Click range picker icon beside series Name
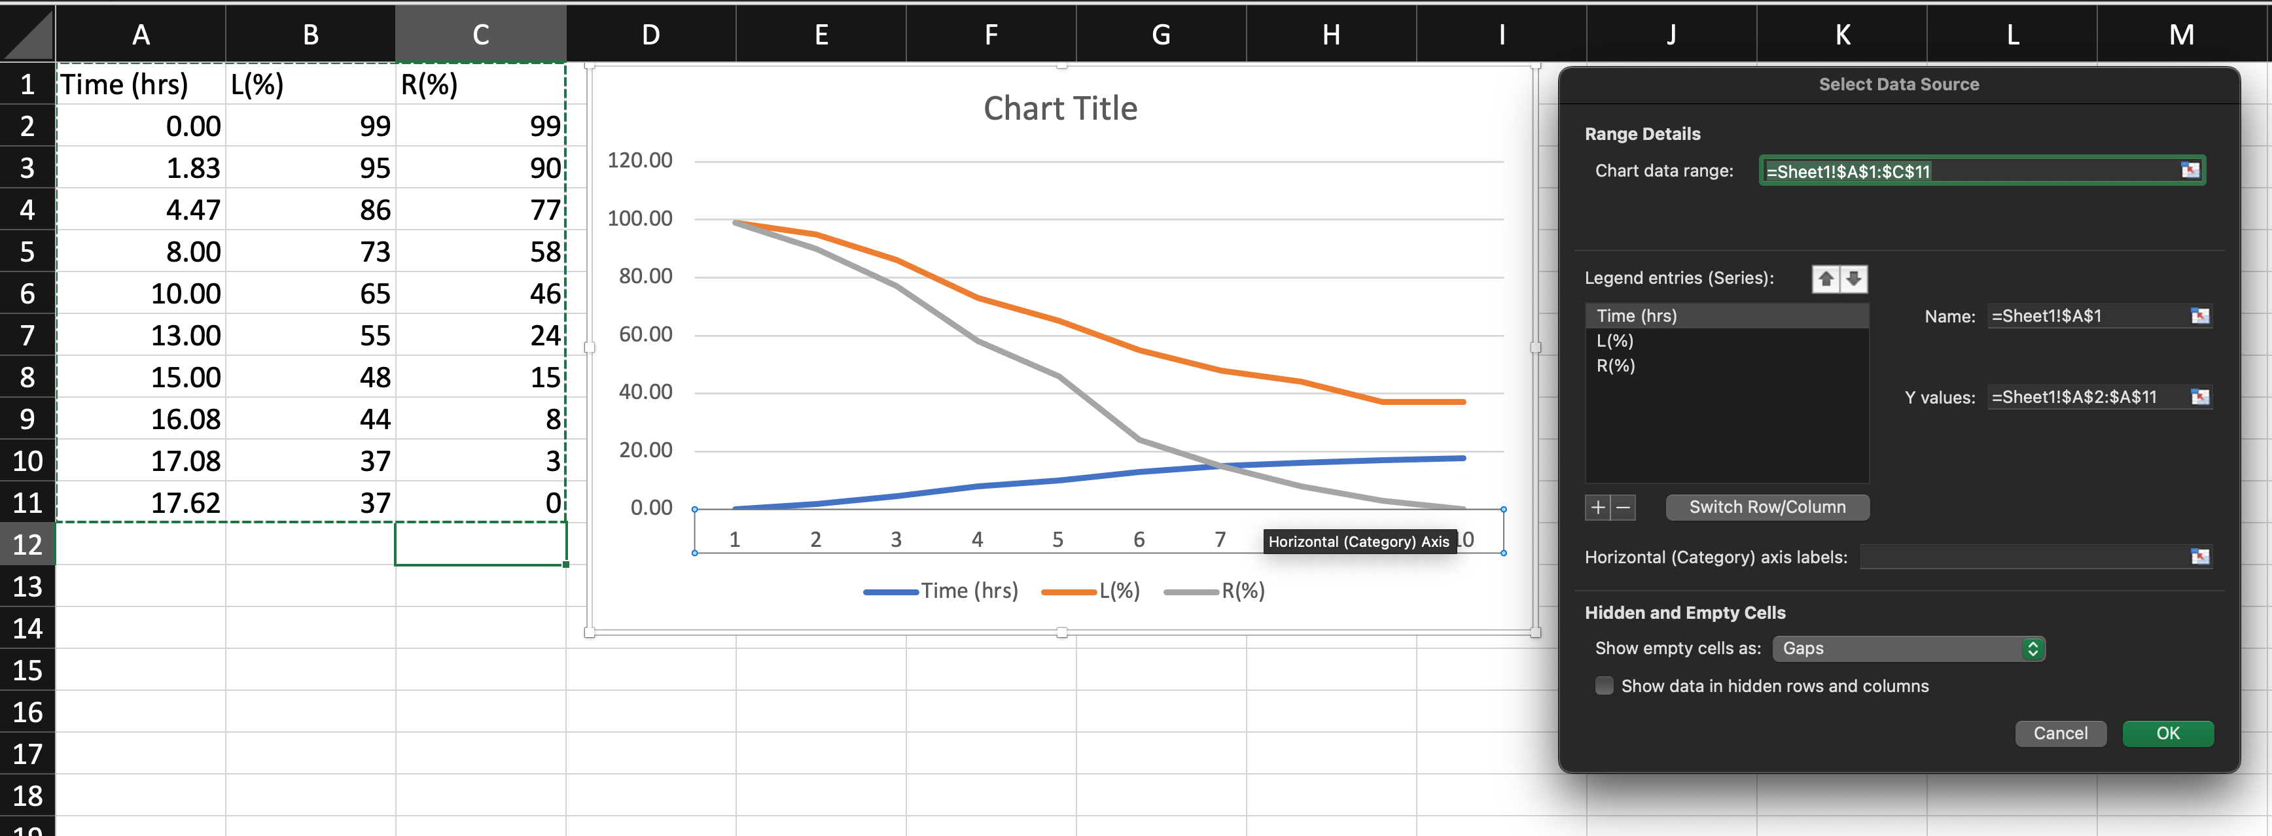2272x836 pixels. point(2199,316)
